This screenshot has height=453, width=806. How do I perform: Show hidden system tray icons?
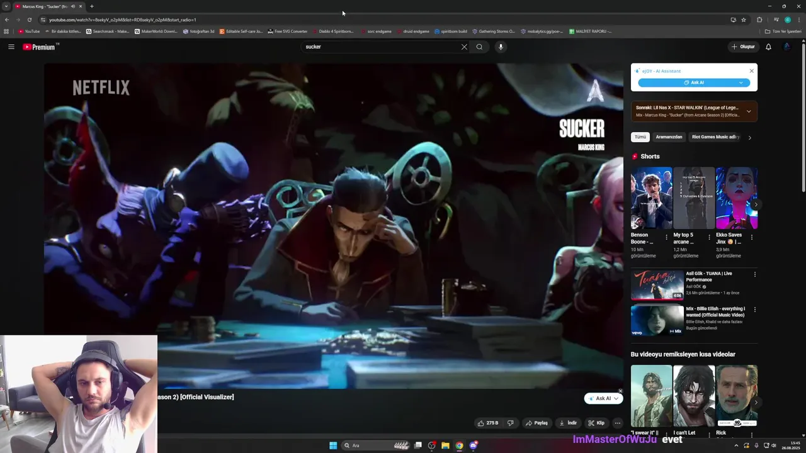click(737, 445)
